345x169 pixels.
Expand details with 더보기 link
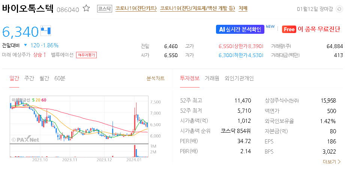332,162
